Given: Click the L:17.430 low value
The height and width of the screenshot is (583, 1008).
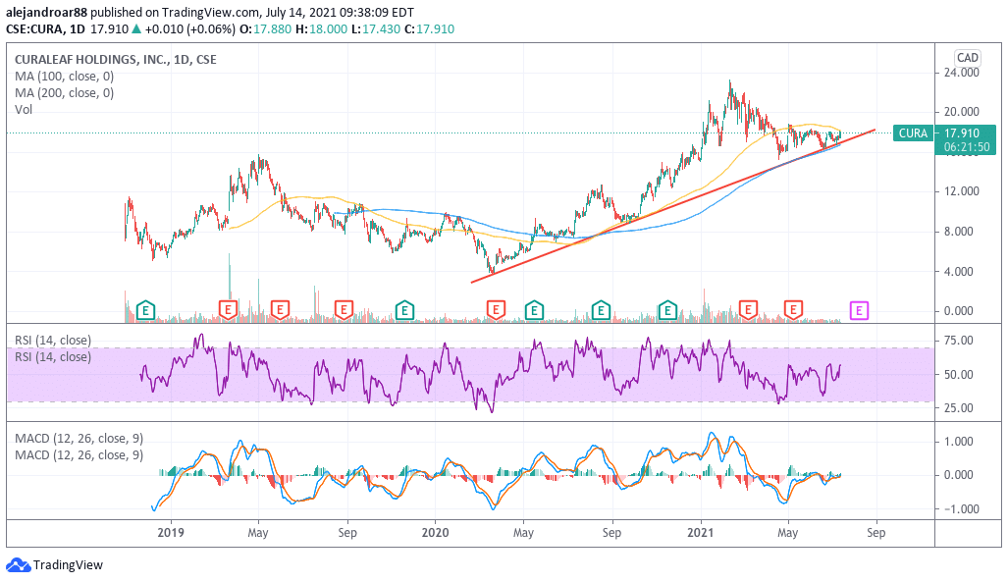Looking at the screenshot, I should (x=376, y=28).
